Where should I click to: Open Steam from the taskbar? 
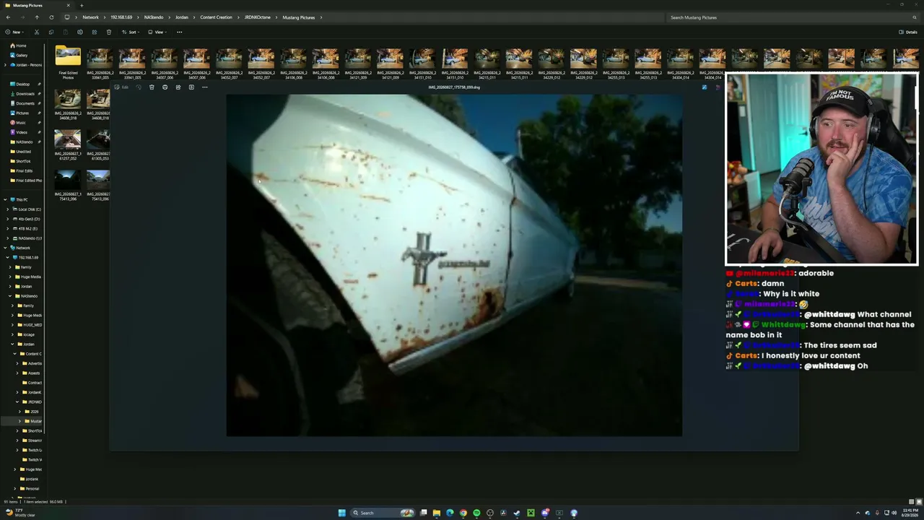click(516, 513)
